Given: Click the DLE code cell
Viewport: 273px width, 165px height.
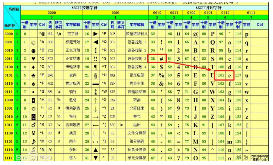Looking at the screenshot, I should coord(113,34).
